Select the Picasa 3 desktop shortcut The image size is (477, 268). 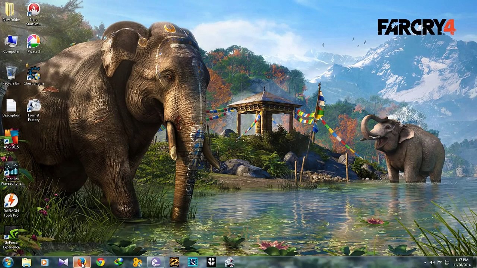pos(34,44)
